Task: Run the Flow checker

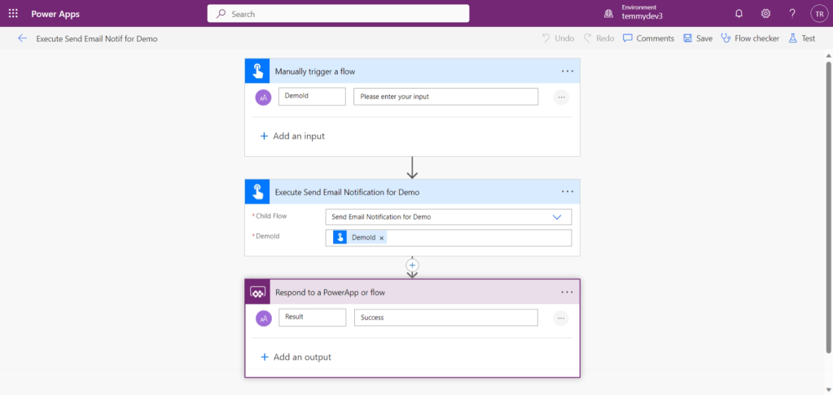Action: [750, 38]
